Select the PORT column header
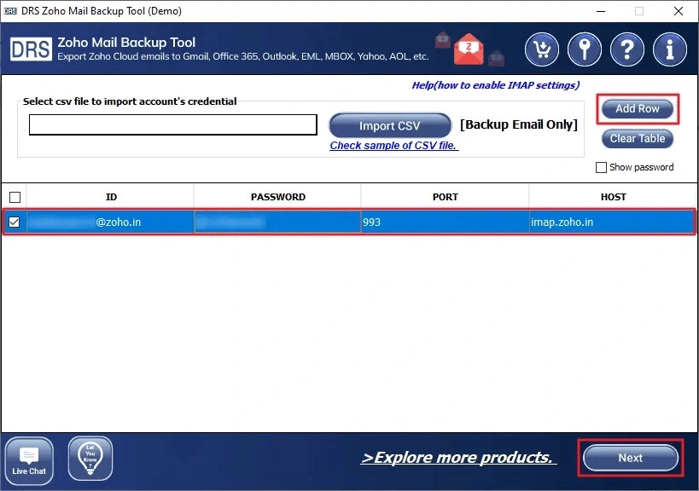Viewport: 699px width, 491px height. pyautogui.click(x=445, y=197)
